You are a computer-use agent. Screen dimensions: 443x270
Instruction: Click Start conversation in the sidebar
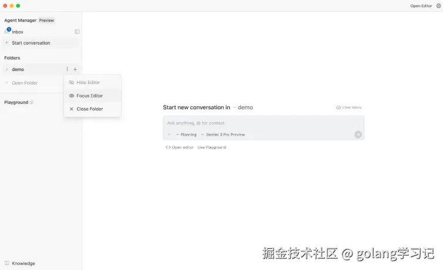[x=31, y=43]
